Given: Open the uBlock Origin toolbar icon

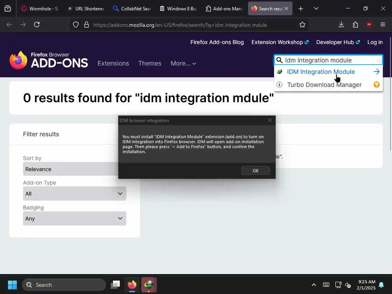Looking at the screenshot, I should point(369,24).
